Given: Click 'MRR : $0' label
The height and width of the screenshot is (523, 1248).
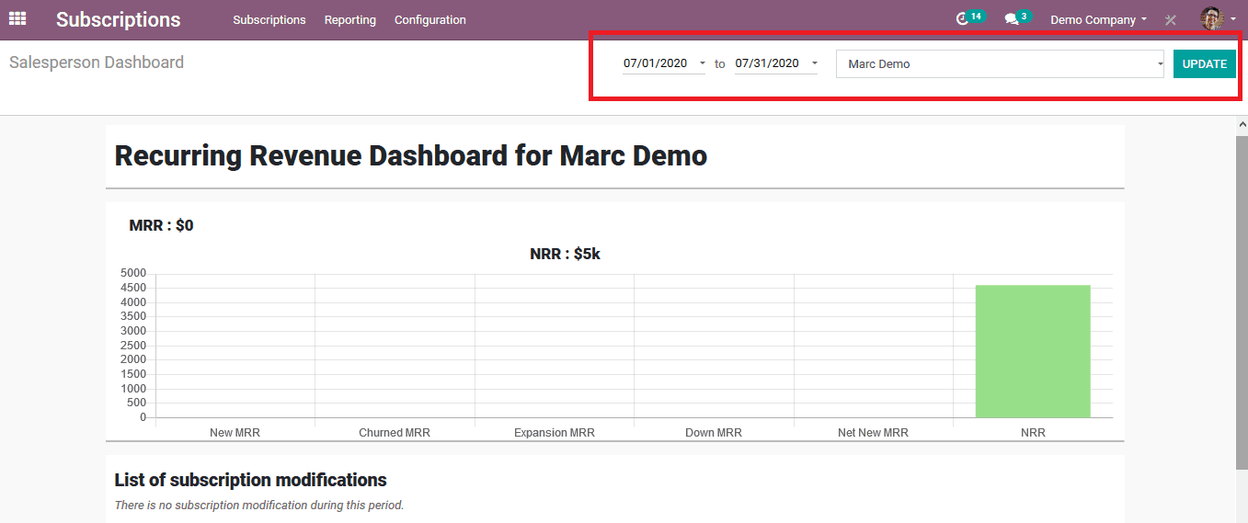Looking at the screenshot, I should [x=161, y=225].
